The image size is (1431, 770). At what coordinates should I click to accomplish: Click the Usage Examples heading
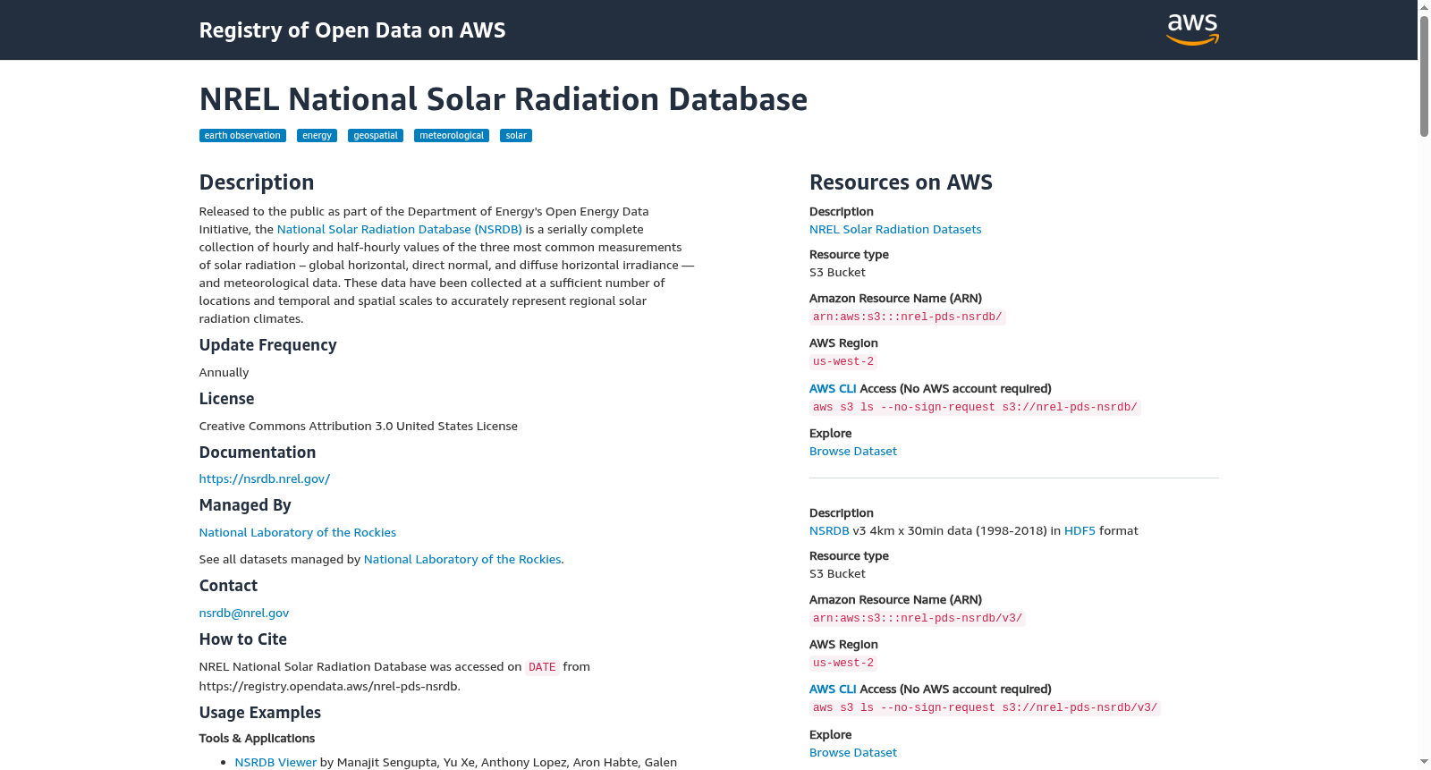[260, 713]
